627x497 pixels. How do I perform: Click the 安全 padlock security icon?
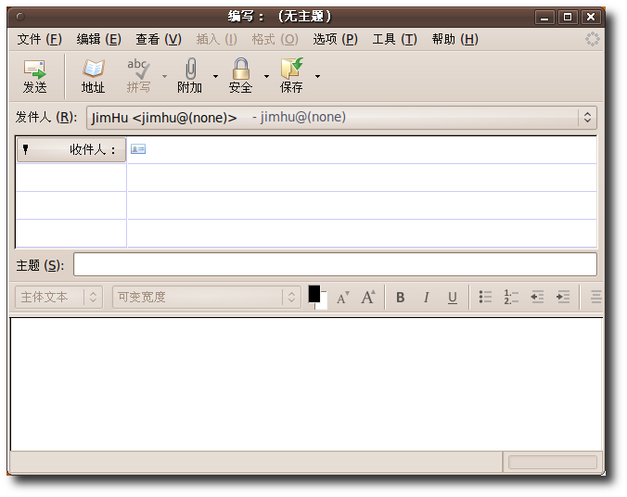pos(241,76)
